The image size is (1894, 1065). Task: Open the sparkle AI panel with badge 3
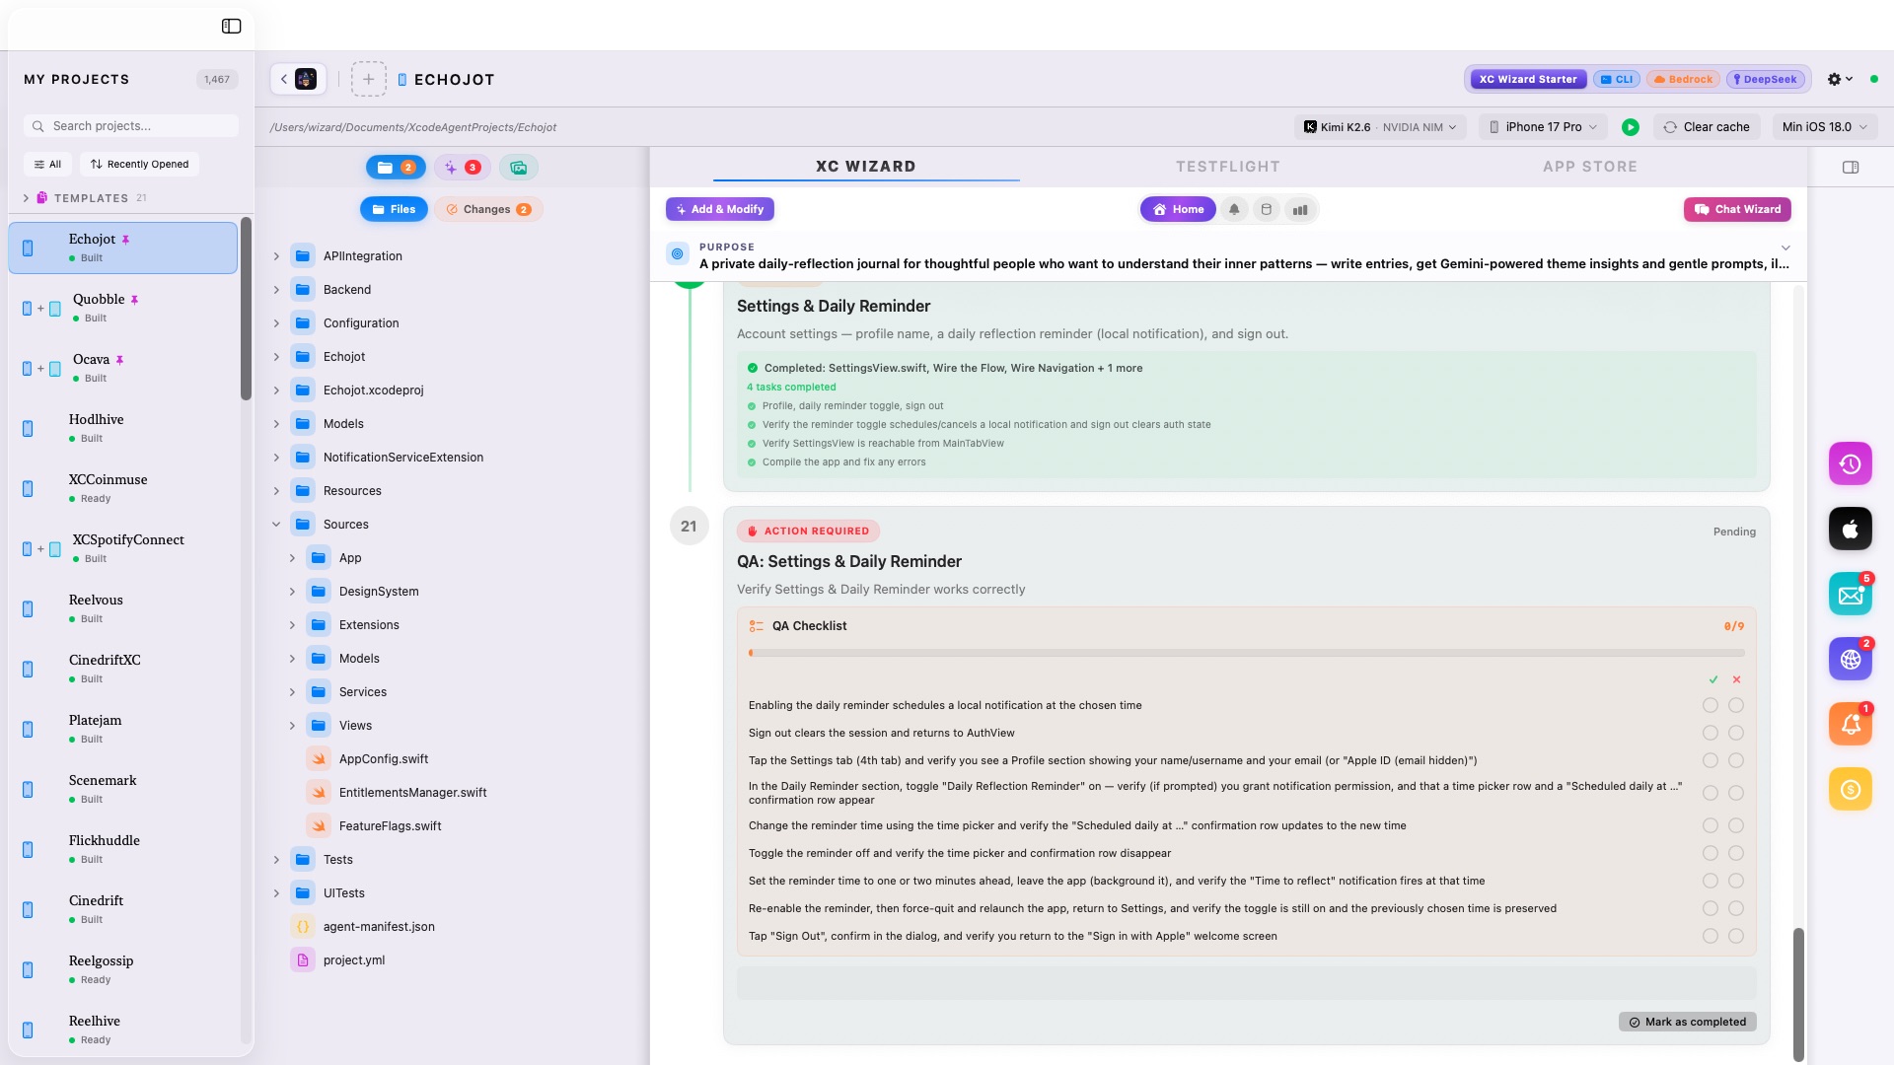pyautogui.click(x=461, y=168)
